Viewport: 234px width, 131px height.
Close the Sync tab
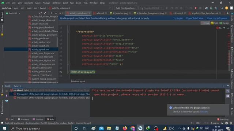coord(20,86)
